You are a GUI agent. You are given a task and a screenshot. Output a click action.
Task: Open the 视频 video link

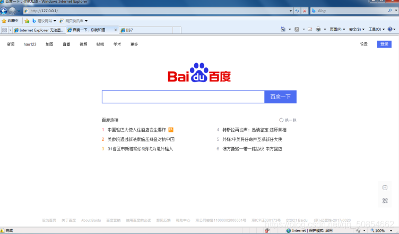83,44
